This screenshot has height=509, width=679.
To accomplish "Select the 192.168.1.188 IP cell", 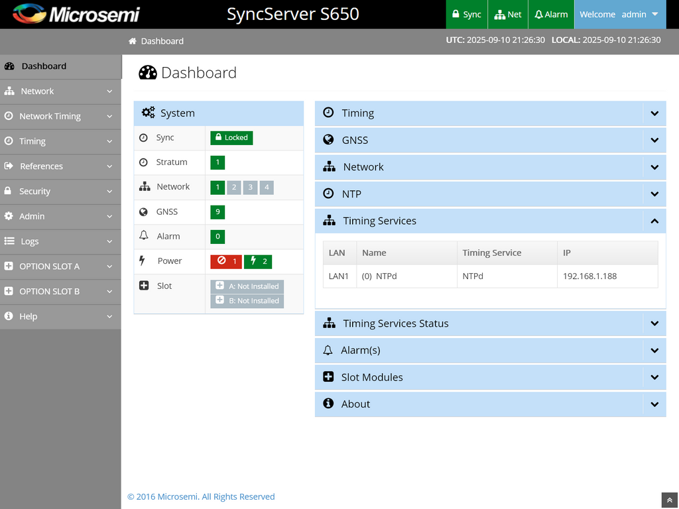I will 607,276.
